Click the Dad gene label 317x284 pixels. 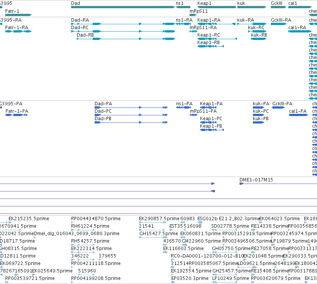[x=76, y=3]
